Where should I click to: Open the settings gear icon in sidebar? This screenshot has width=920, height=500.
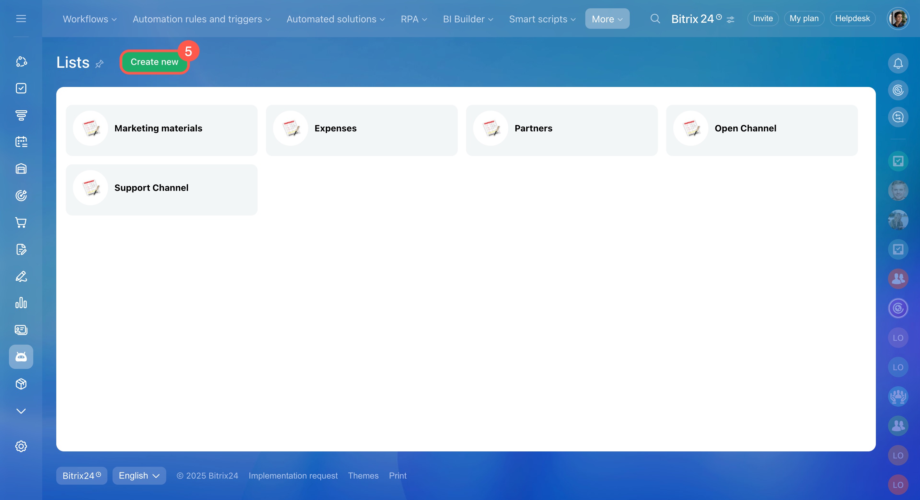click(x=21, y=446)
